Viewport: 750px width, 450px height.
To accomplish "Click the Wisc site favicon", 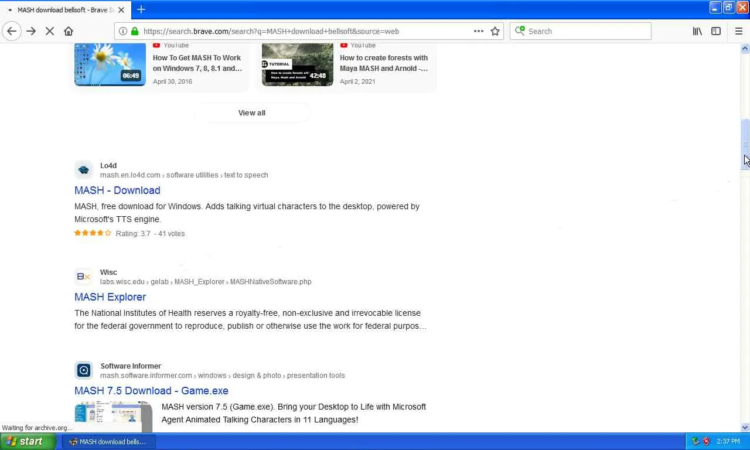I will pyautogui.click(x=84, y=277).
